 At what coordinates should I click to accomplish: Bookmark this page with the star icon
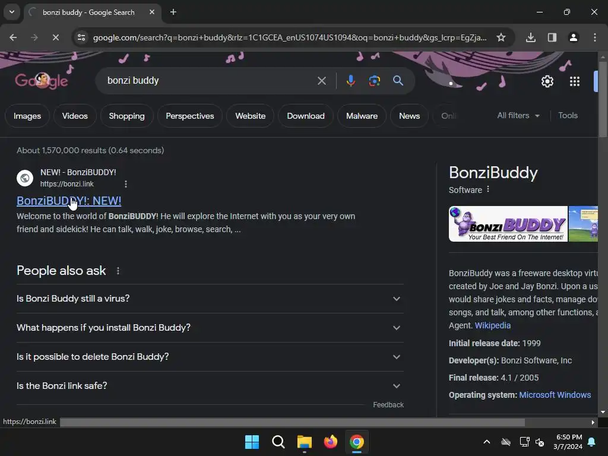click(x=501, y=37)
